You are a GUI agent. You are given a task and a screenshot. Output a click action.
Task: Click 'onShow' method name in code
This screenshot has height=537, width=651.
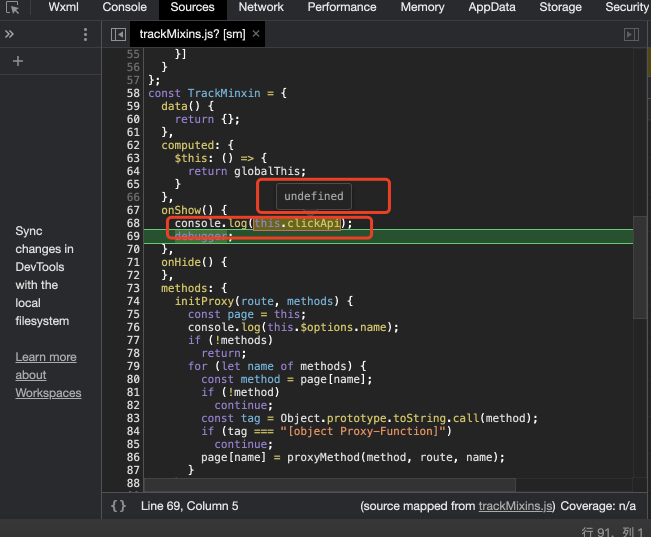click(181, 210)
